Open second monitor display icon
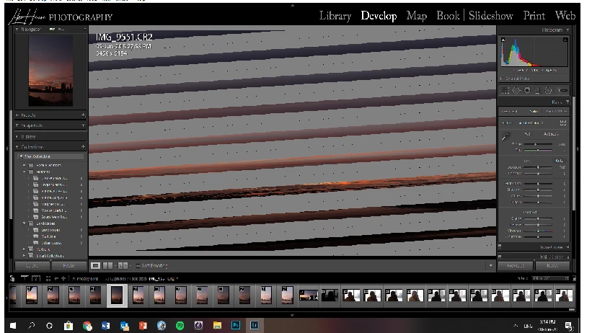Screen dimensions: 592x333 [36, 279]
